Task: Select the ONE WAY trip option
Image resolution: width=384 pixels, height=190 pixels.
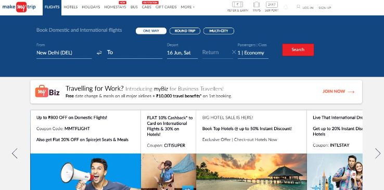Action: click(151, 31)
